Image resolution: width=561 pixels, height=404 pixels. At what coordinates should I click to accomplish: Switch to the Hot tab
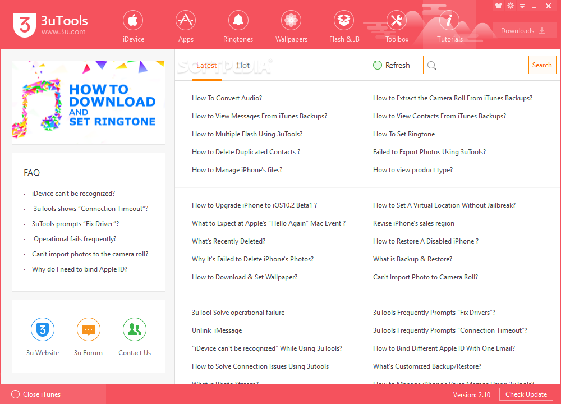click(243, 65)
